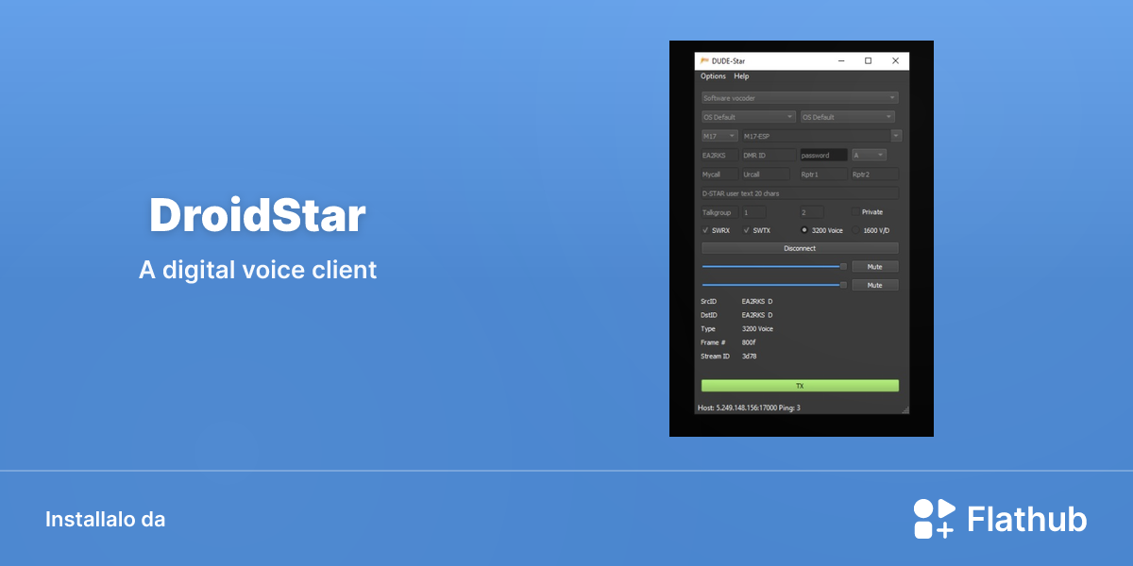Minimize the DUDE-Star window
1133x566 pixels.
(841, 61)
